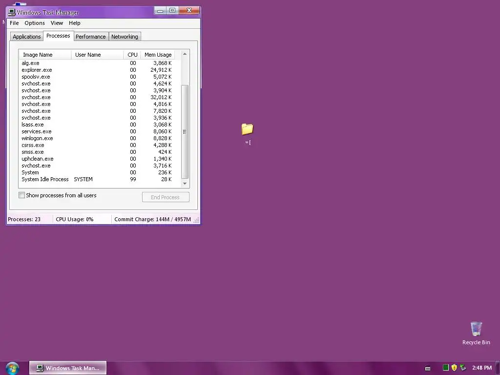Click the Task Manager title bar icon
Image resolution: width=500 pixels, height=375 pixels.
tap(12, 12)
